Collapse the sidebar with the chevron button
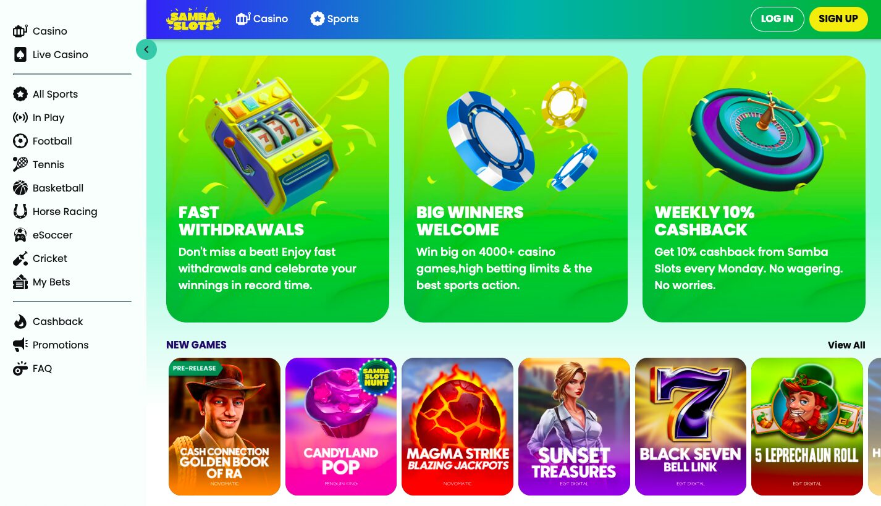 (146, 49)
